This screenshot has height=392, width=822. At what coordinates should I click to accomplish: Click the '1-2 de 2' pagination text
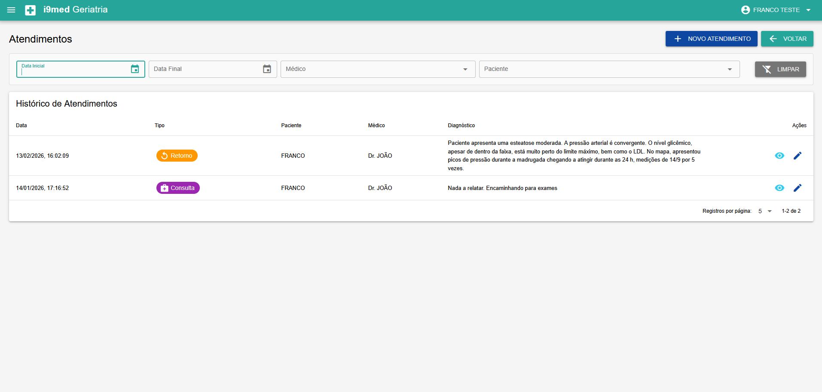pyautogui.click(x=791, y=211)
